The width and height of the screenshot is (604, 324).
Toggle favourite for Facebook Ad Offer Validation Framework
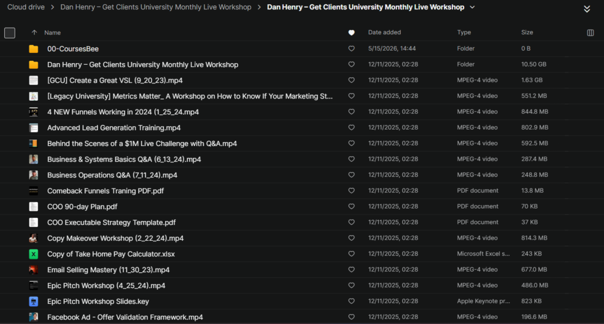pos(352,317)
